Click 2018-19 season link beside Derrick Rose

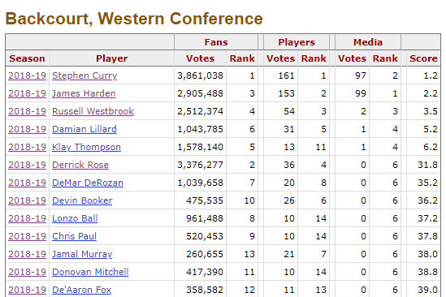[27, 165]
